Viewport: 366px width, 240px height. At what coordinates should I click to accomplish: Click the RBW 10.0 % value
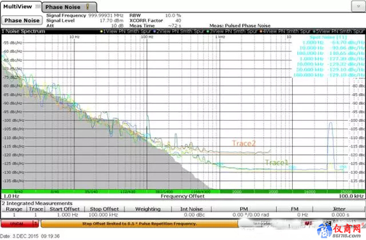pyautogui.click(x=173, y=15)
